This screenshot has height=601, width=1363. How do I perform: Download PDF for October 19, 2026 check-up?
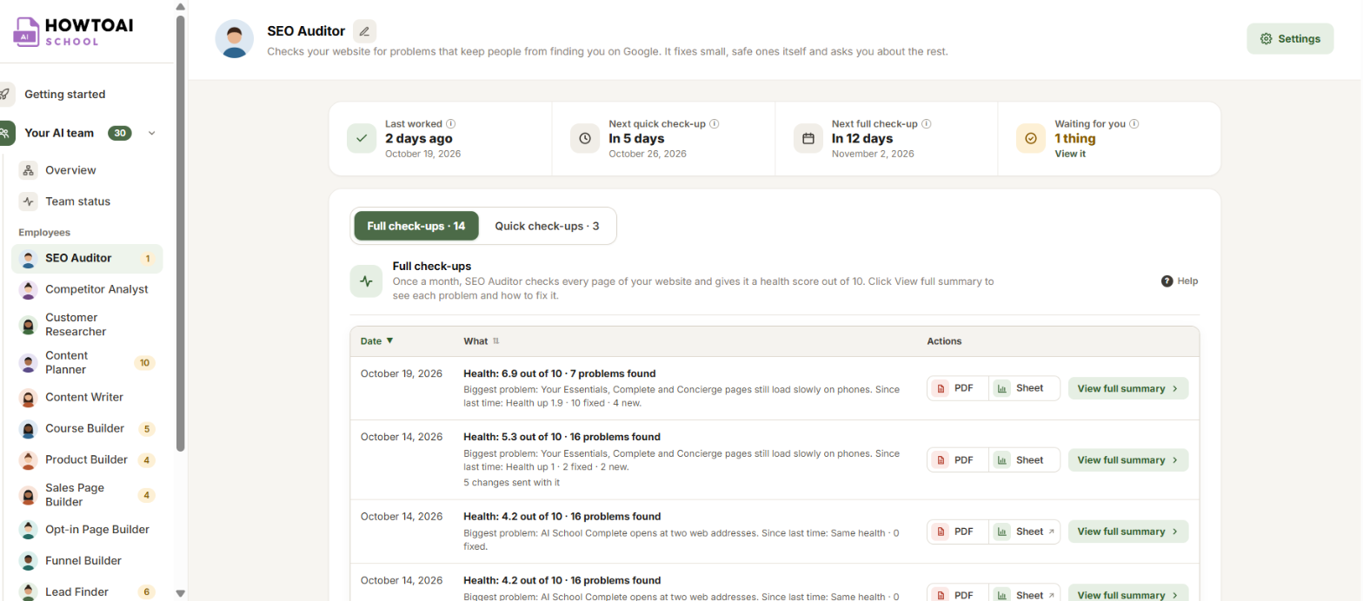coord(958,388)
